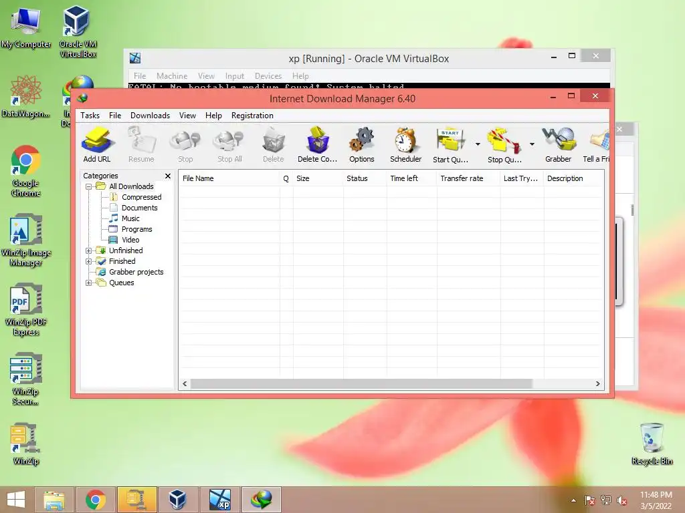Click the taskbar volume icon
Image resolution: width=685 pixels, height=513 pixels.
pyautogui.click(x=621, y=500)
